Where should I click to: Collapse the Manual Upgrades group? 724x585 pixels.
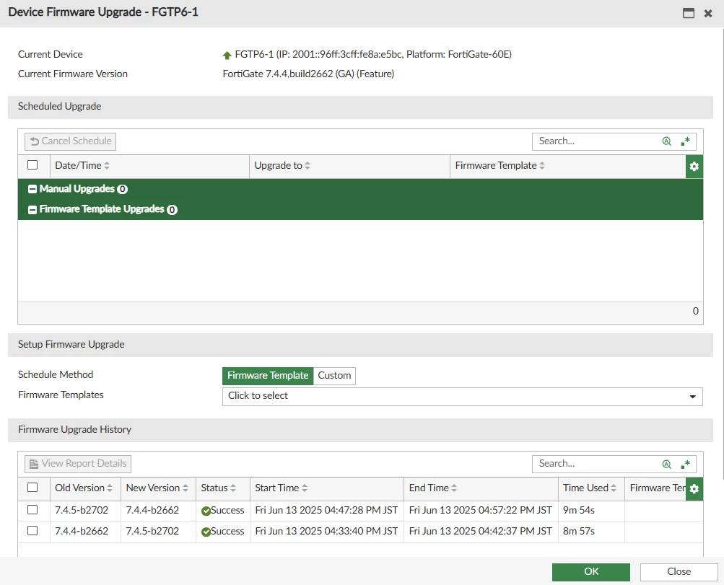32,189
